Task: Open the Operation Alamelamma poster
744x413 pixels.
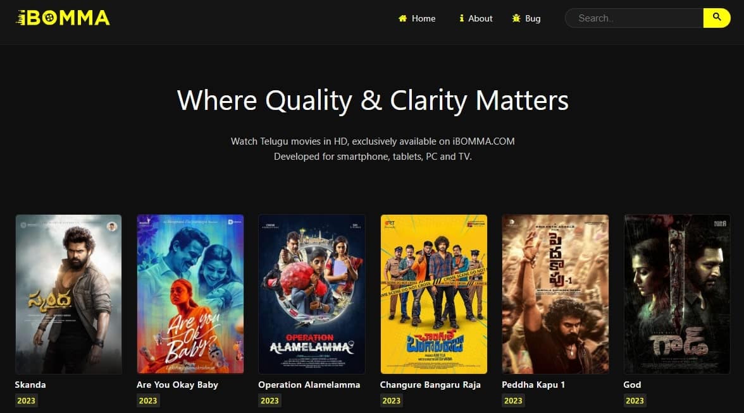Action: pos(312,294)
